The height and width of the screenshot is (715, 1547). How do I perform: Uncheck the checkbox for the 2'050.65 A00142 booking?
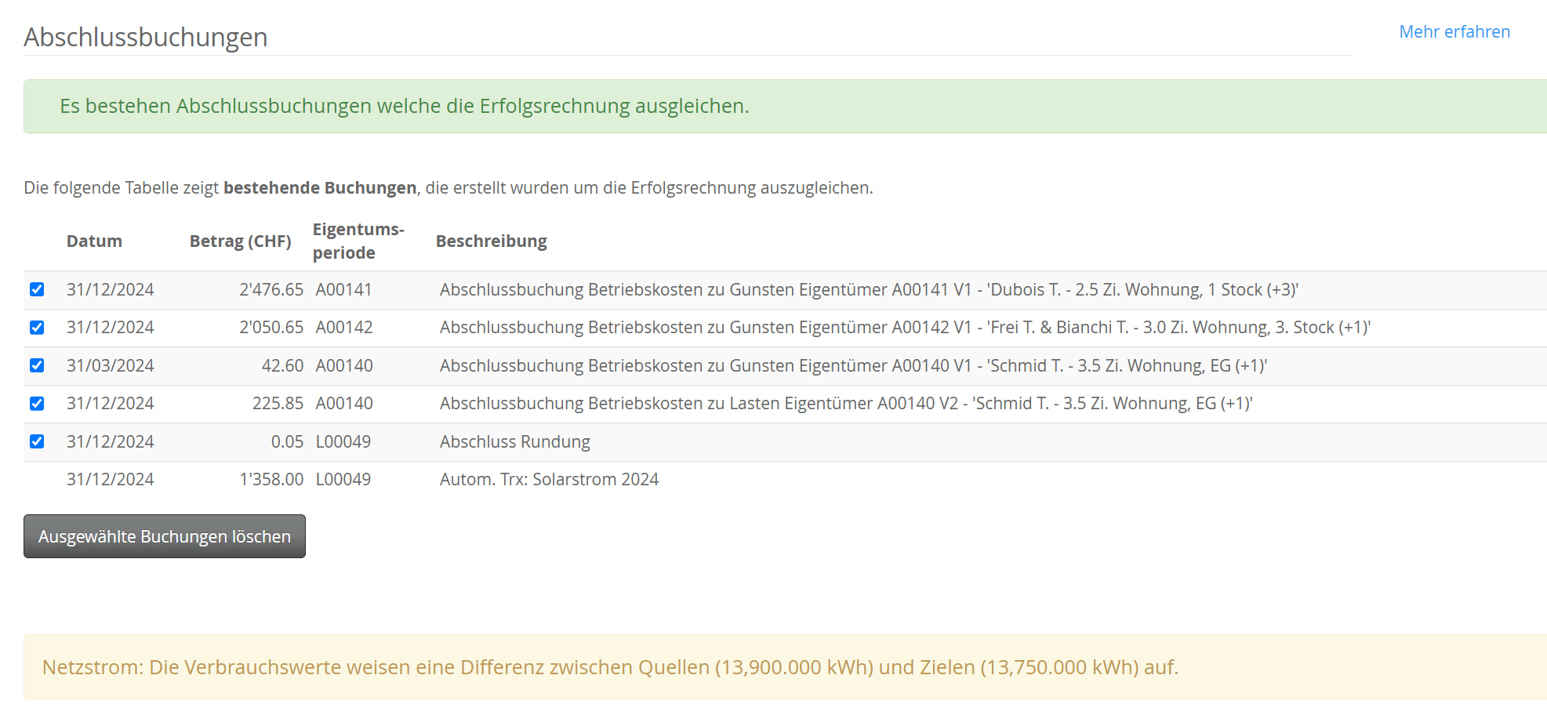[37, 327]
